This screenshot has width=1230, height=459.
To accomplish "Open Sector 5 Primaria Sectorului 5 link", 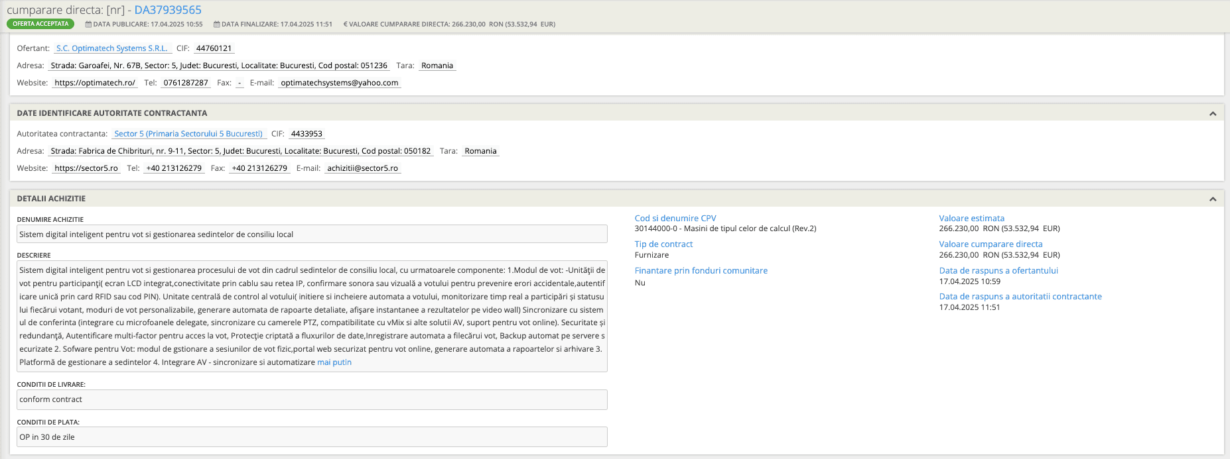I will pos(188,134).
